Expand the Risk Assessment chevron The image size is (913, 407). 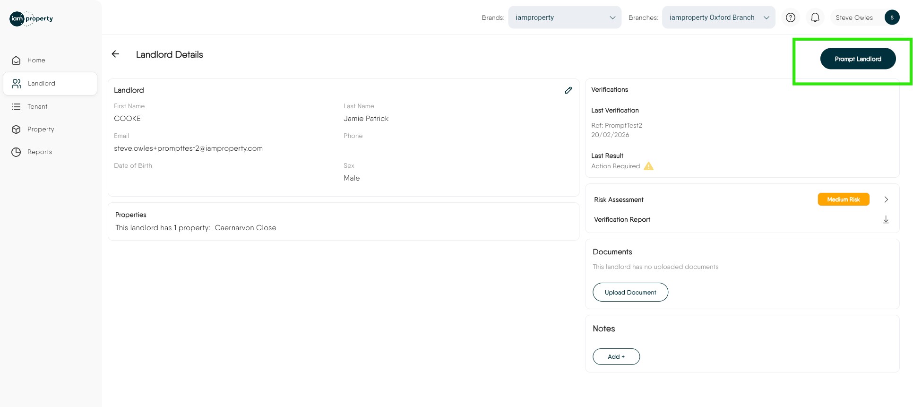click(x=886, y=200)
